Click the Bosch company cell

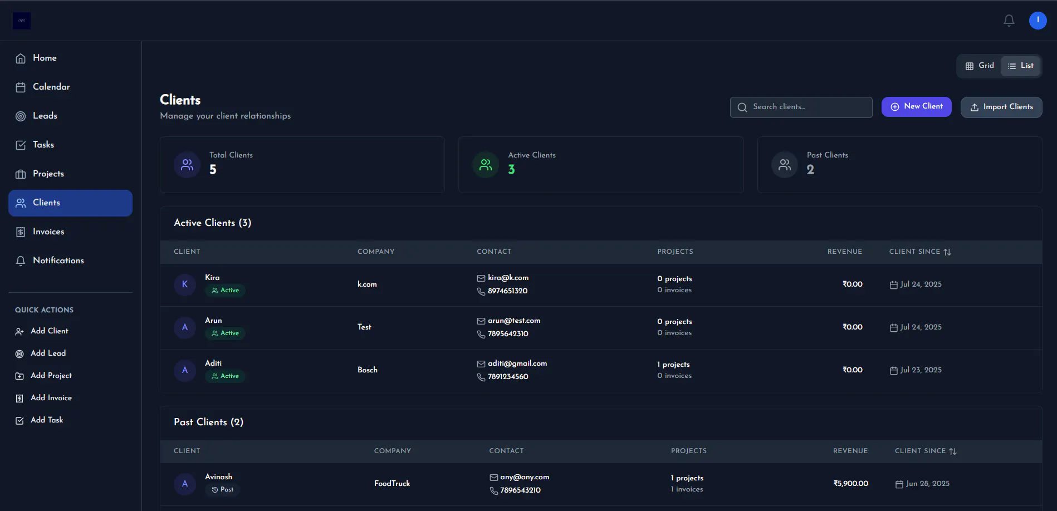[368, 370]
